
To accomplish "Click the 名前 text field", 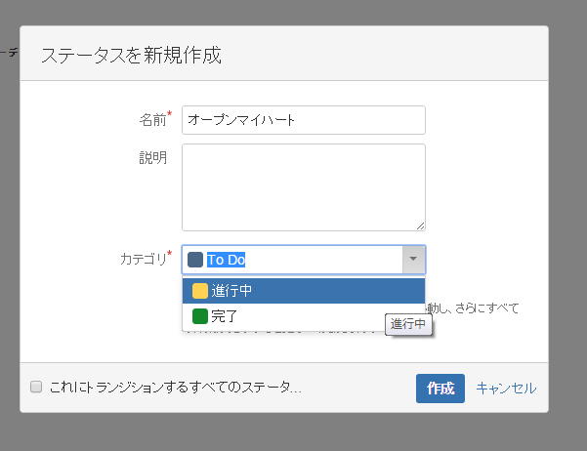I will [x=304, y=120].
